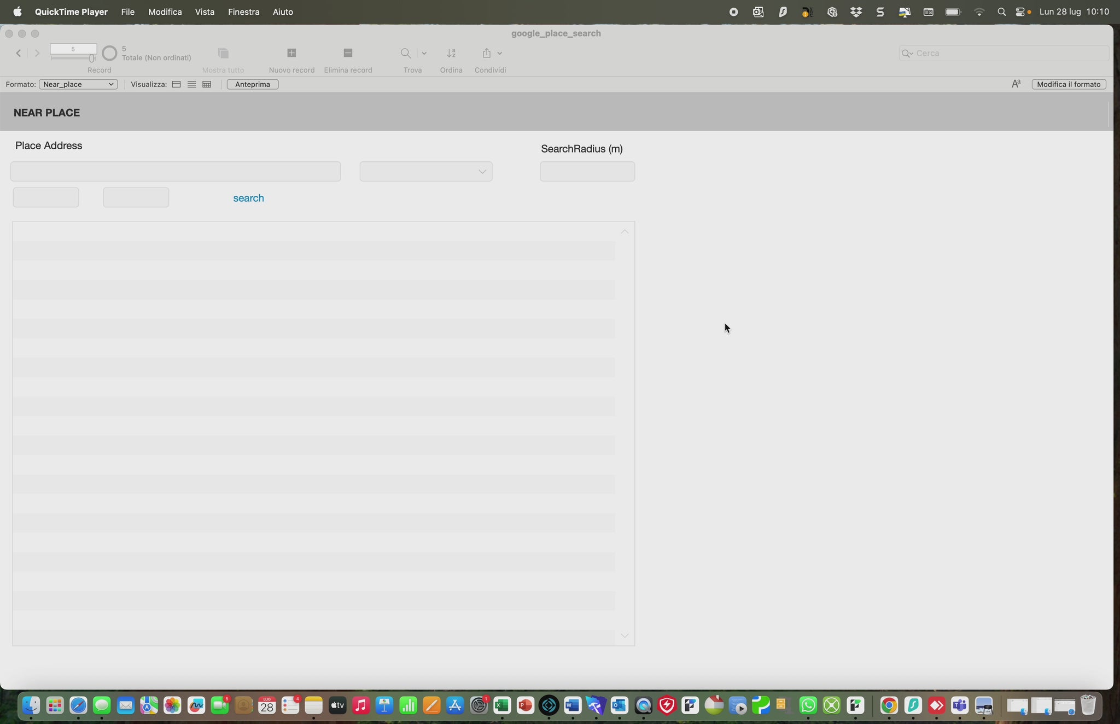Open the Vista menu

point(205,12)
